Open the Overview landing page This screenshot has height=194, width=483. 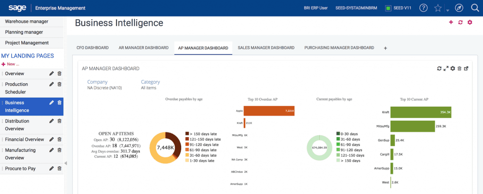click(15, 74)
